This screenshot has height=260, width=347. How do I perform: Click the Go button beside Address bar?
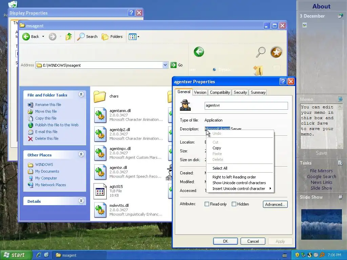click(177, 65)
